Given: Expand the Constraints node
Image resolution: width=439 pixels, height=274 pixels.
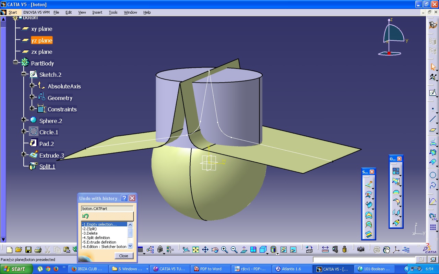Looking at the screenshot, I should [32, 108].
